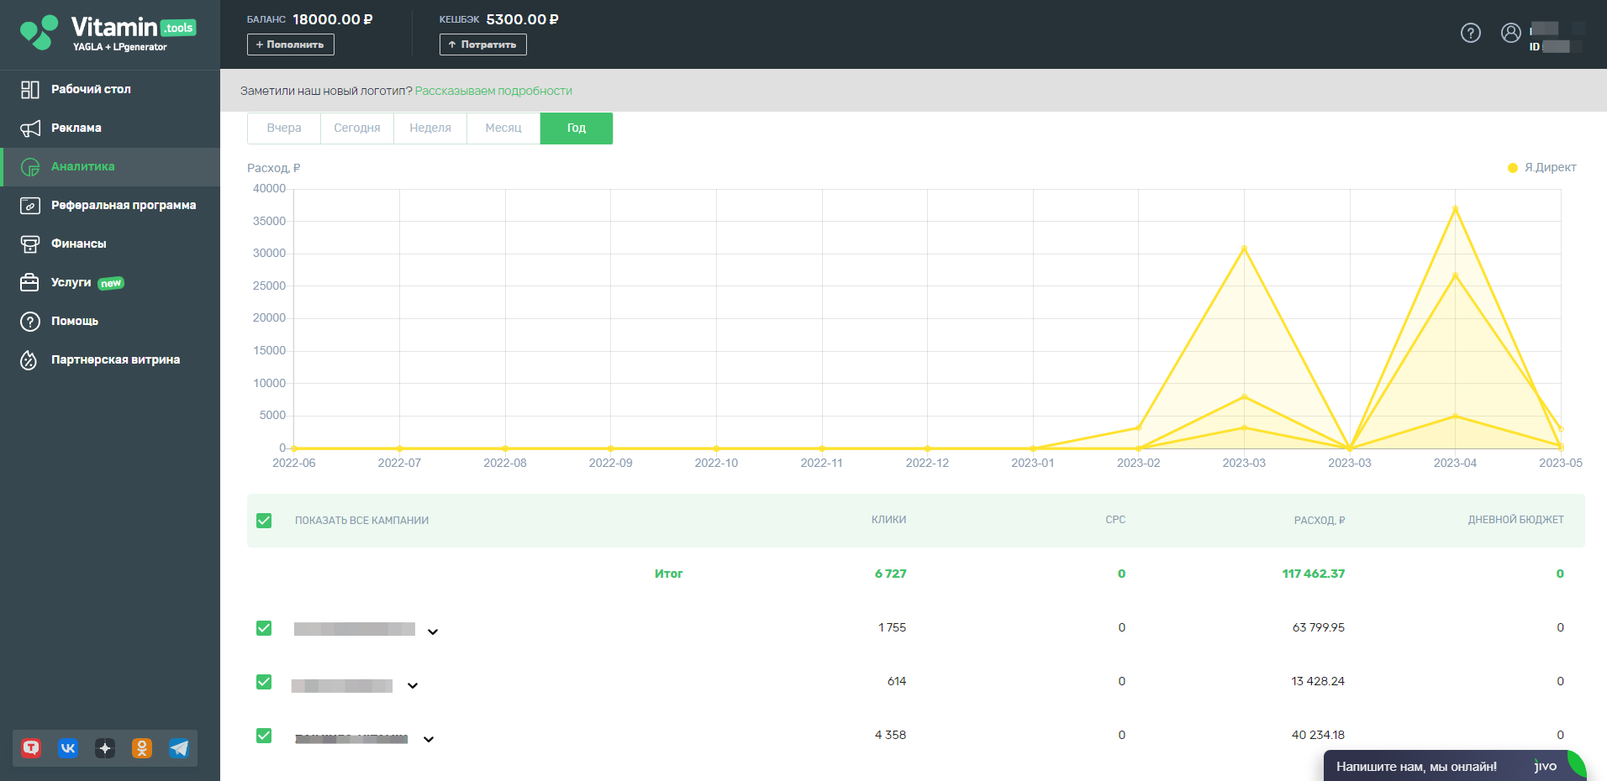1607x781 pixels.
Task: Click the Потратить cashback button
Action: coord(483,45)
